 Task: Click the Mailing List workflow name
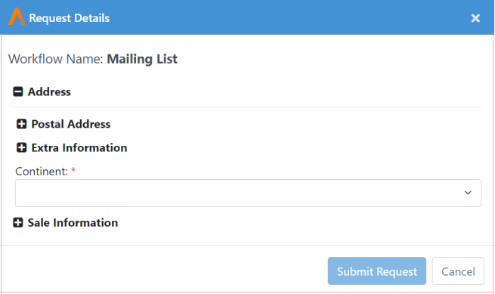click(142, 59)
